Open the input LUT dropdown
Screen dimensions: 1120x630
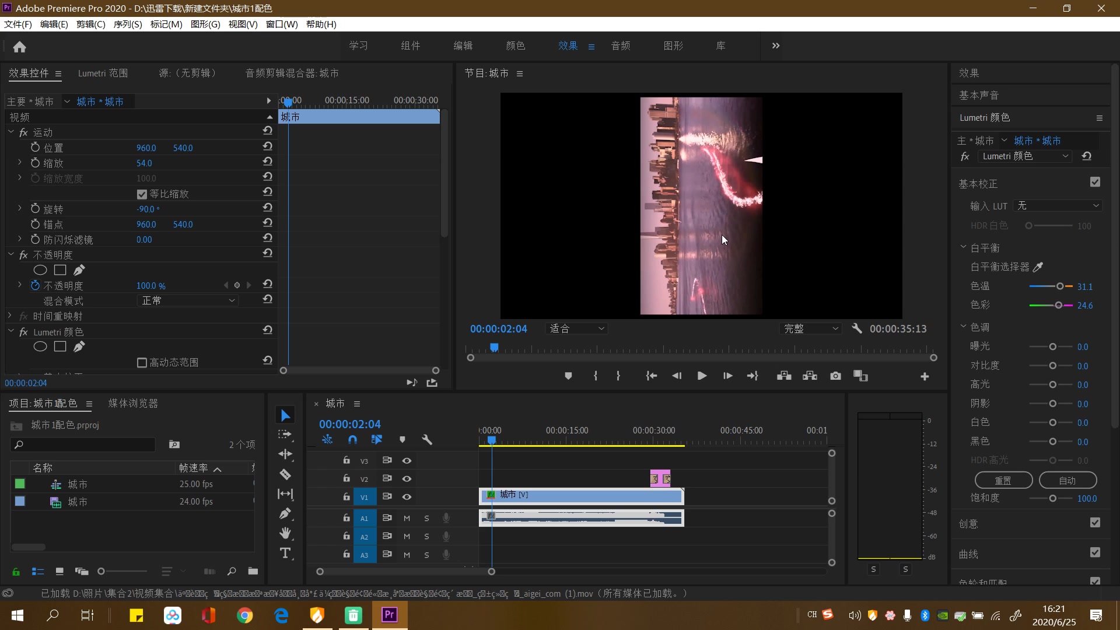[1058, 206]
